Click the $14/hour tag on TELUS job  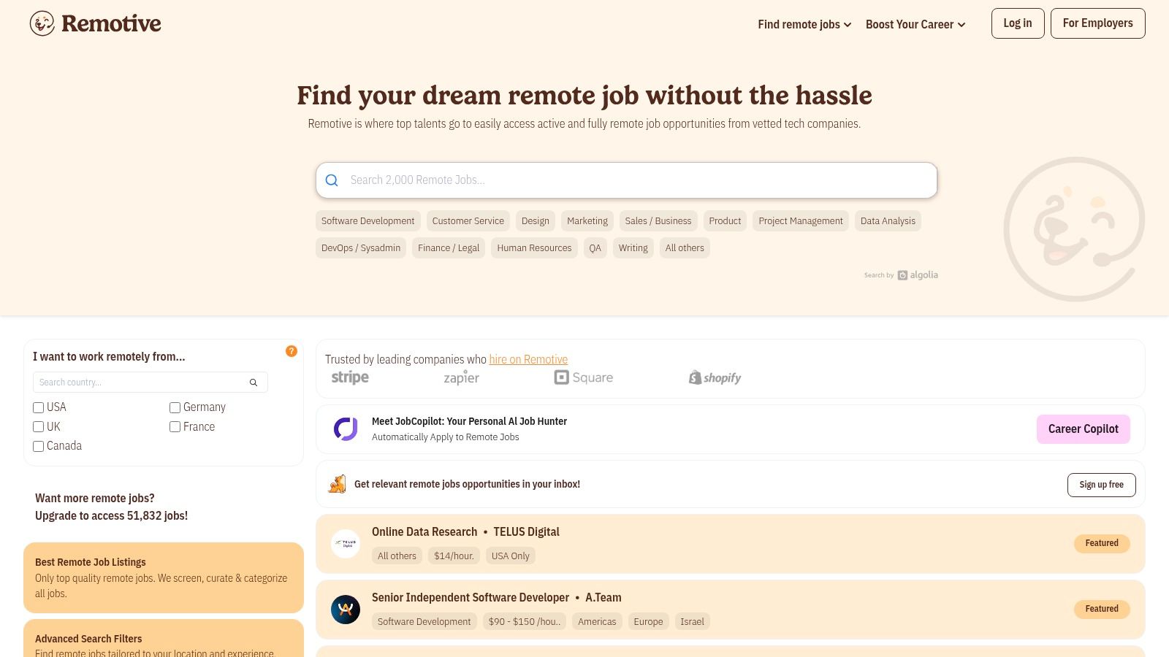coord(454,556)
